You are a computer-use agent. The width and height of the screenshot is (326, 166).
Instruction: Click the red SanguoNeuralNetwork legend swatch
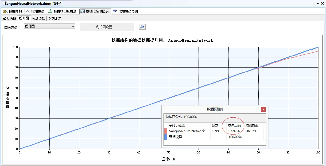[166, 131]
